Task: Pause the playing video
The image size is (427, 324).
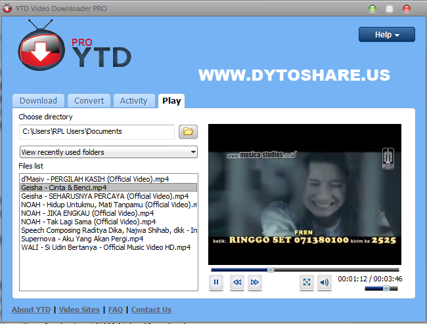Action: pyautogui.click(x=216, y=282)
